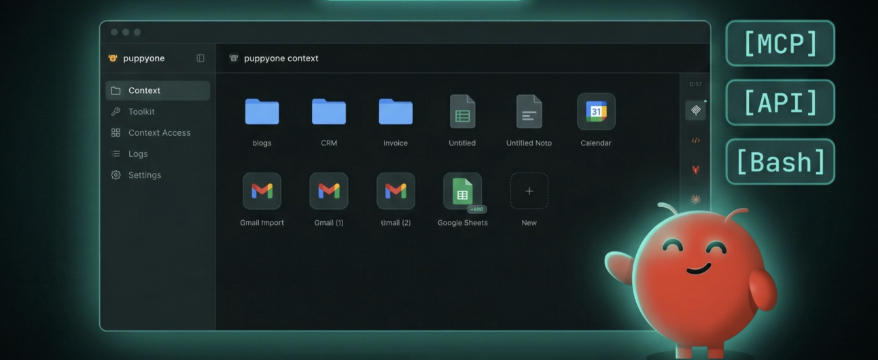Image resolution: width=878 pixels, height=360 pixels.
Task: Open the Google Sheets item
Action: [x=462, y=192]
